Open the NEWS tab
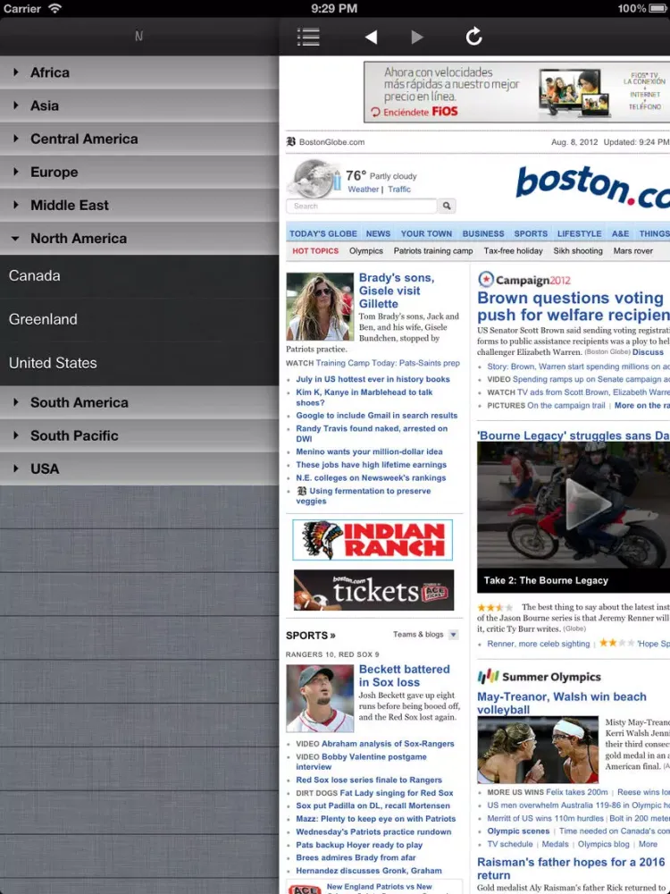 378,233
